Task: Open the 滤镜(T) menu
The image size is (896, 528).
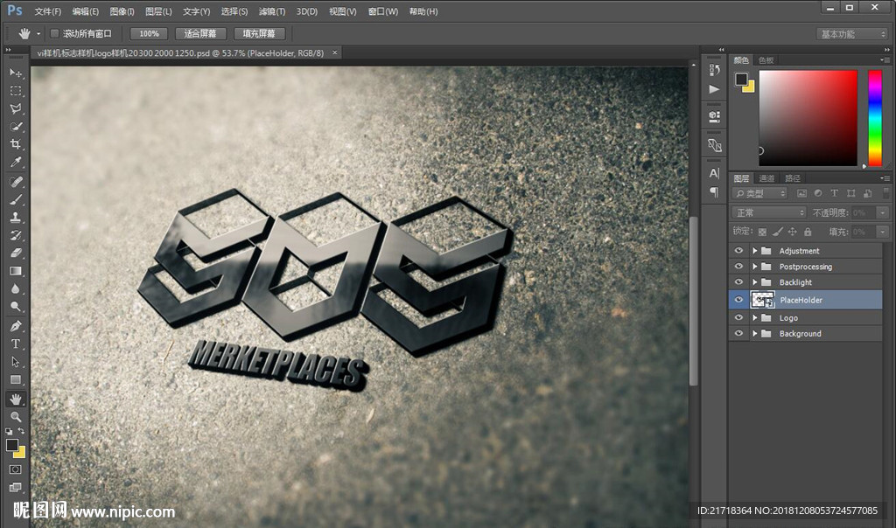Action: point(272,11)
